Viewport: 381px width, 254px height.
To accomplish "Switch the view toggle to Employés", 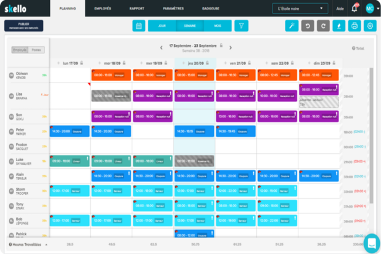I will coord(20,50).
